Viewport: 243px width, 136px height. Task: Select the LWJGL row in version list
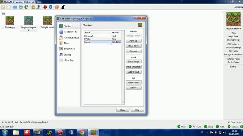coord(103,39)
